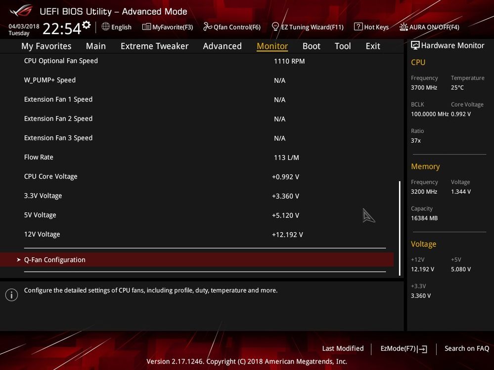Click the +5.120 V value

(285, 215)
